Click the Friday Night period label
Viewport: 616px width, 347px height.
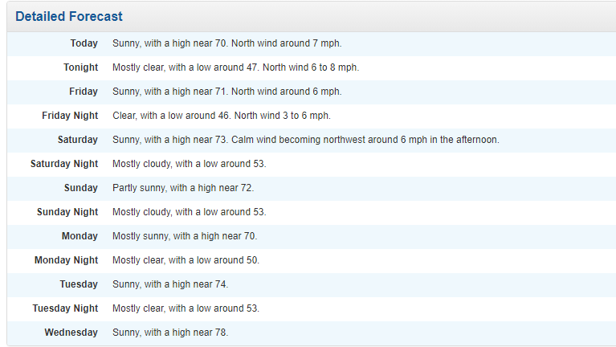click(70, 116)
